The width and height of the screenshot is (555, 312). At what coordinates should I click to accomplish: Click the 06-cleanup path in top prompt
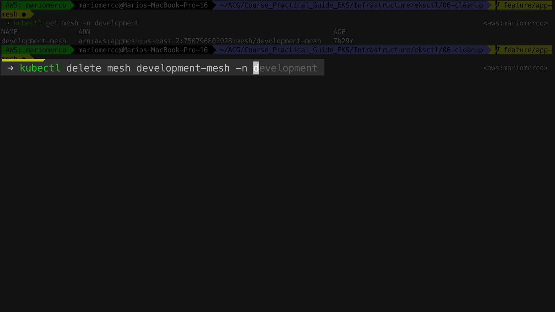462,5
